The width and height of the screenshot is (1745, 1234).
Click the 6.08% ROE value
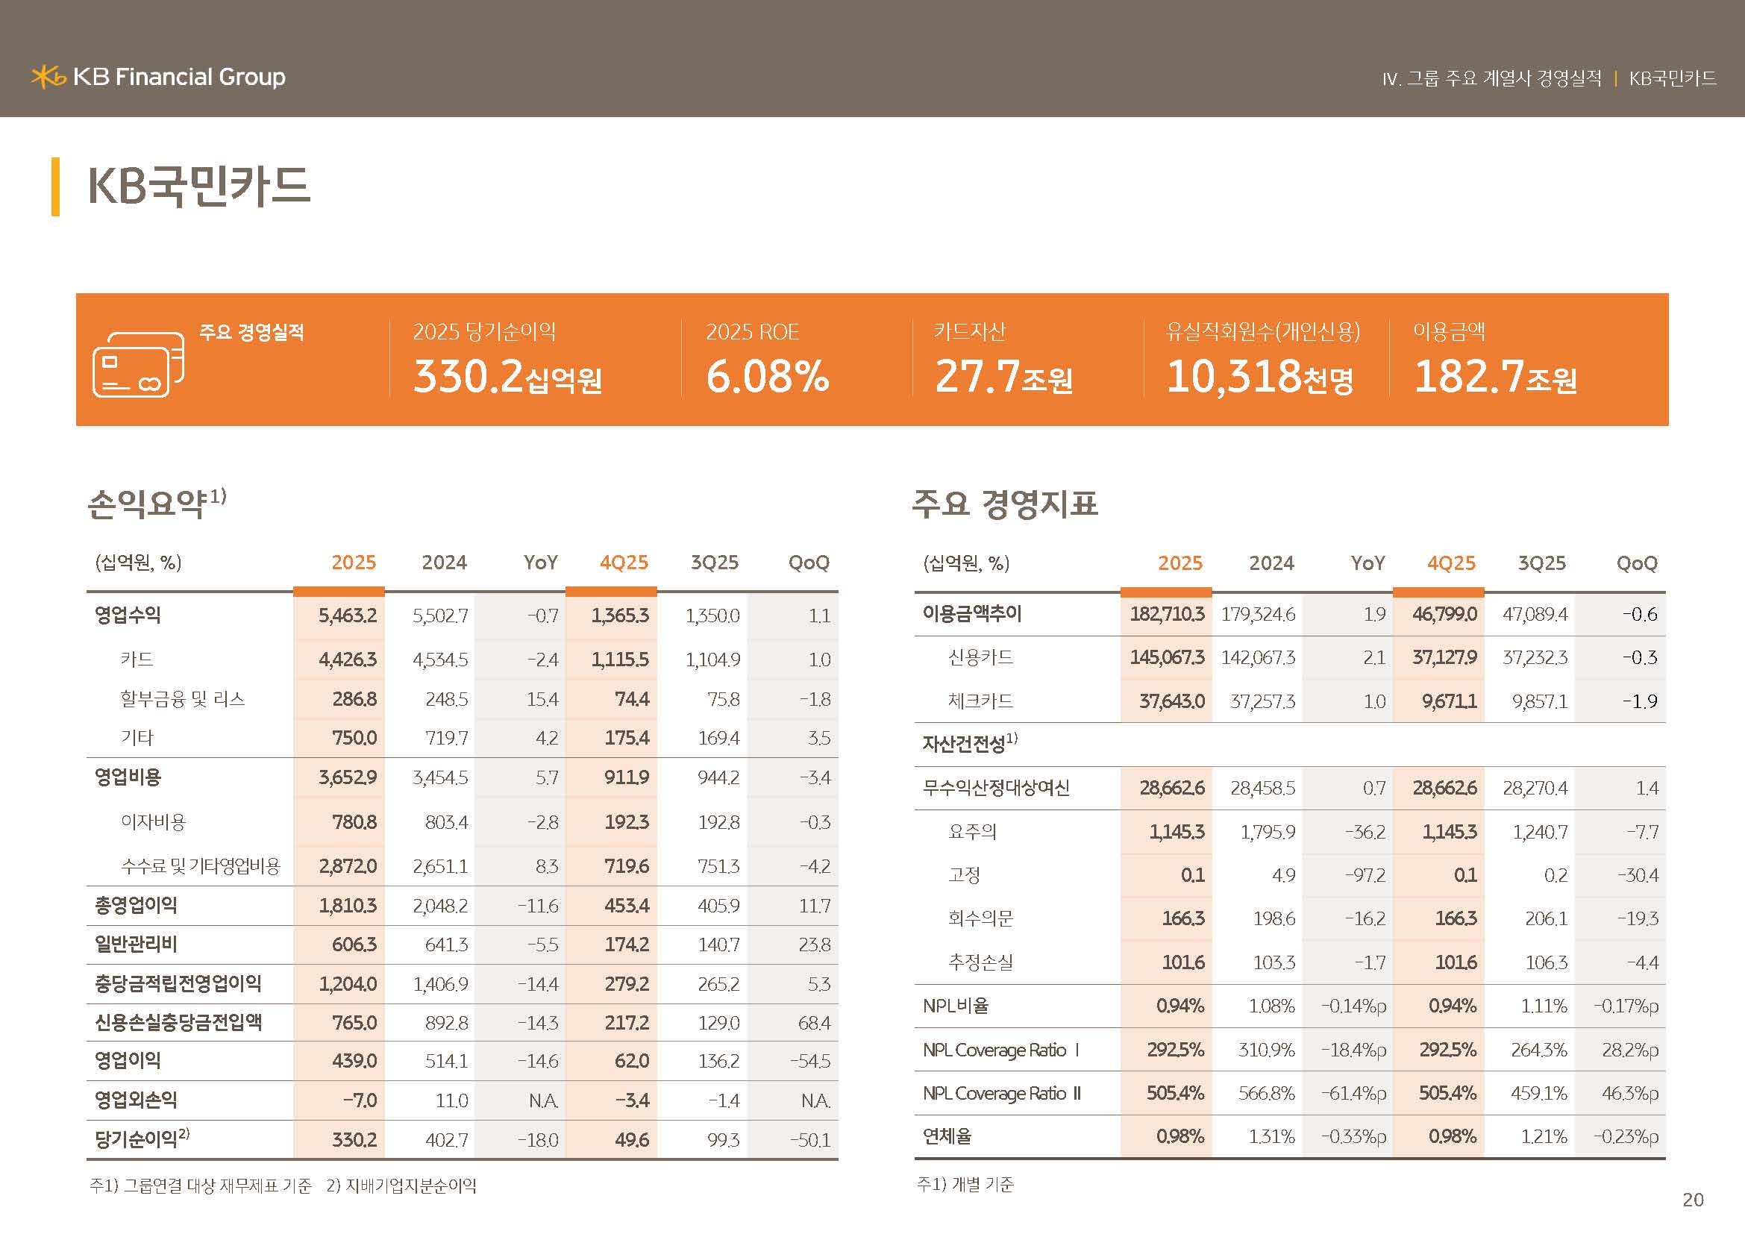coord(767,377)
